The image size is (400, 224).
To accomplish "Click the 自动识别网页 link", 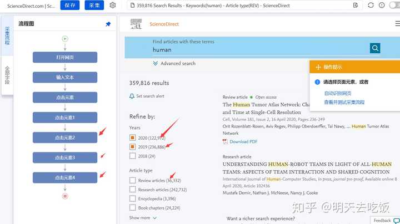I will [x=338, y=93].
